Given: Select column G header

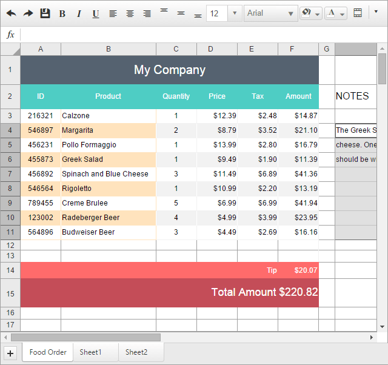Looking at the screenshot, I should point(327,49).
